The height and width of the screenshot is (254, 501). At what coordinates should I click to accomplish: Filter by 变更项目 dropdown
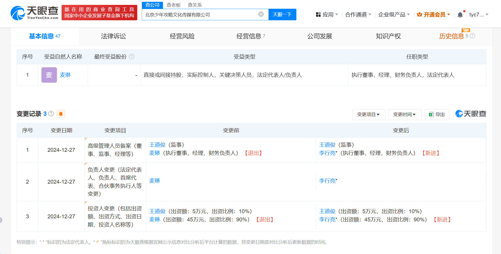(369, 115)
